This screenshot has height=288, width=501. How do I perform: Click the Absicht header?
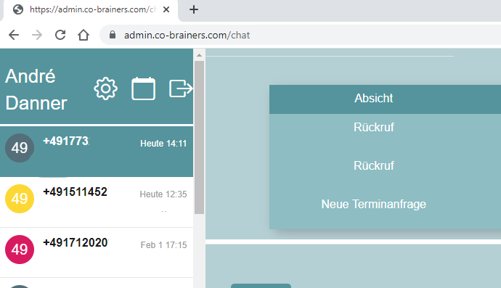[373, 99]
